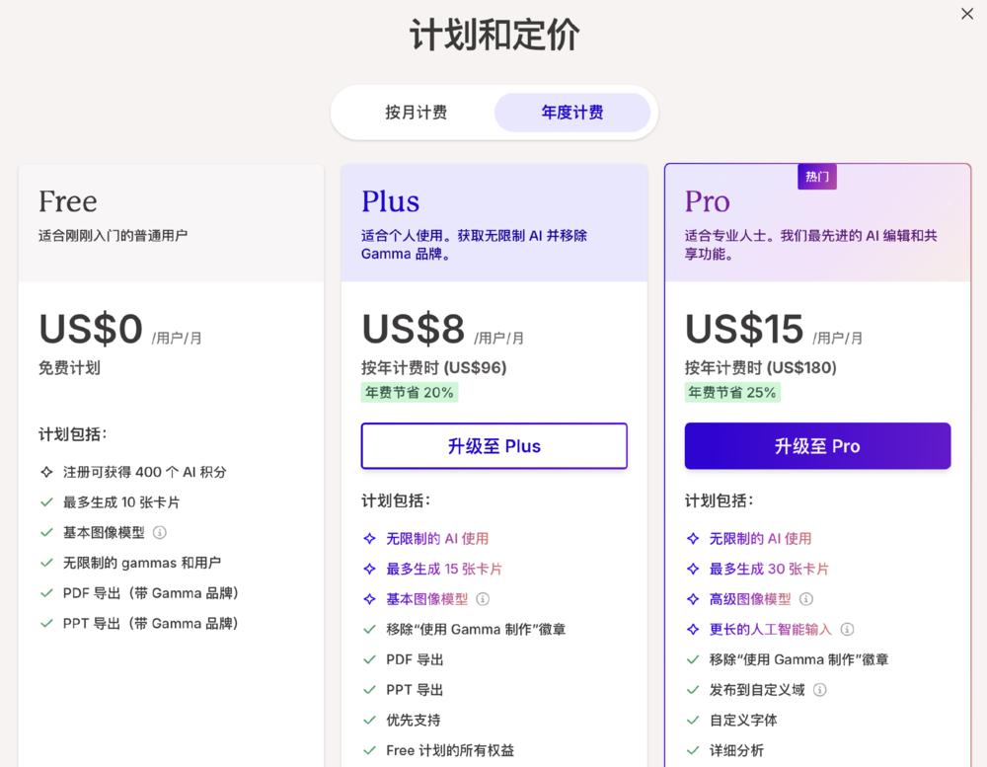Click info icon beside 发布到自定义域

(x=819, y=690)
